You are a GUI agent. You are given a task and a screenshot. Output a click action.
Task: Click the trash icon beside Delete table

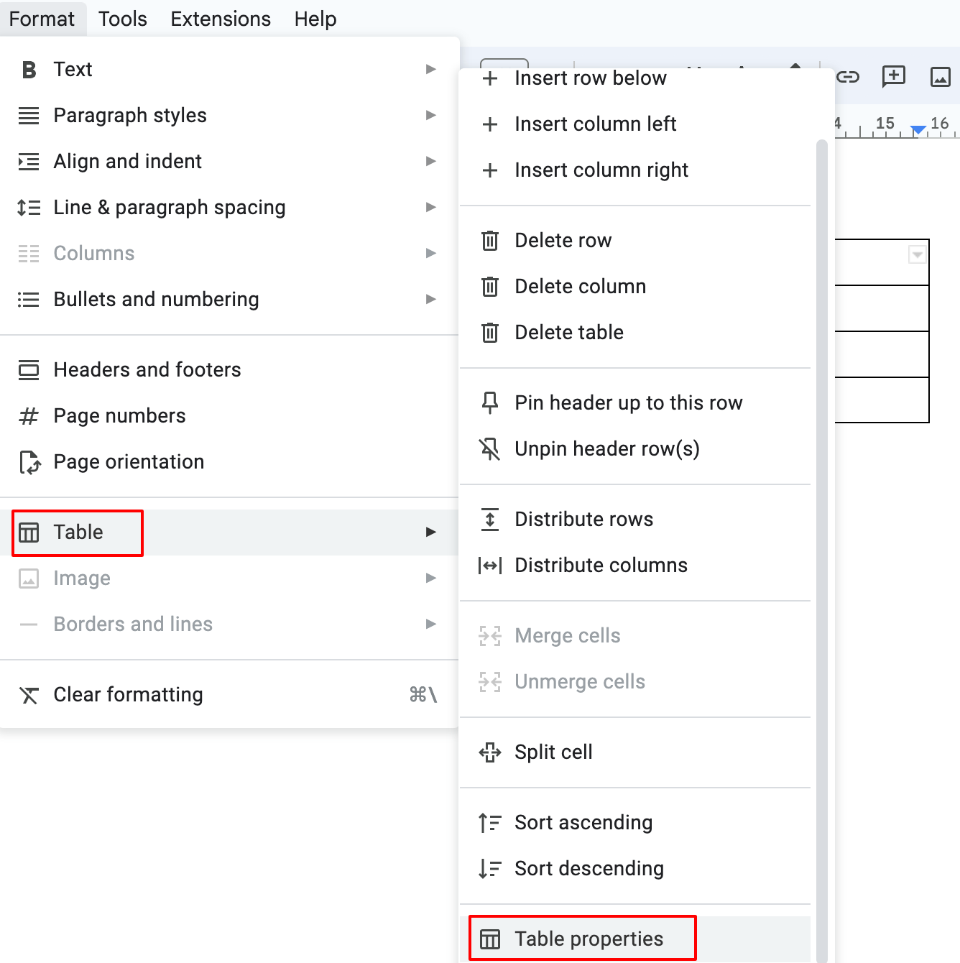pos(490,332)
